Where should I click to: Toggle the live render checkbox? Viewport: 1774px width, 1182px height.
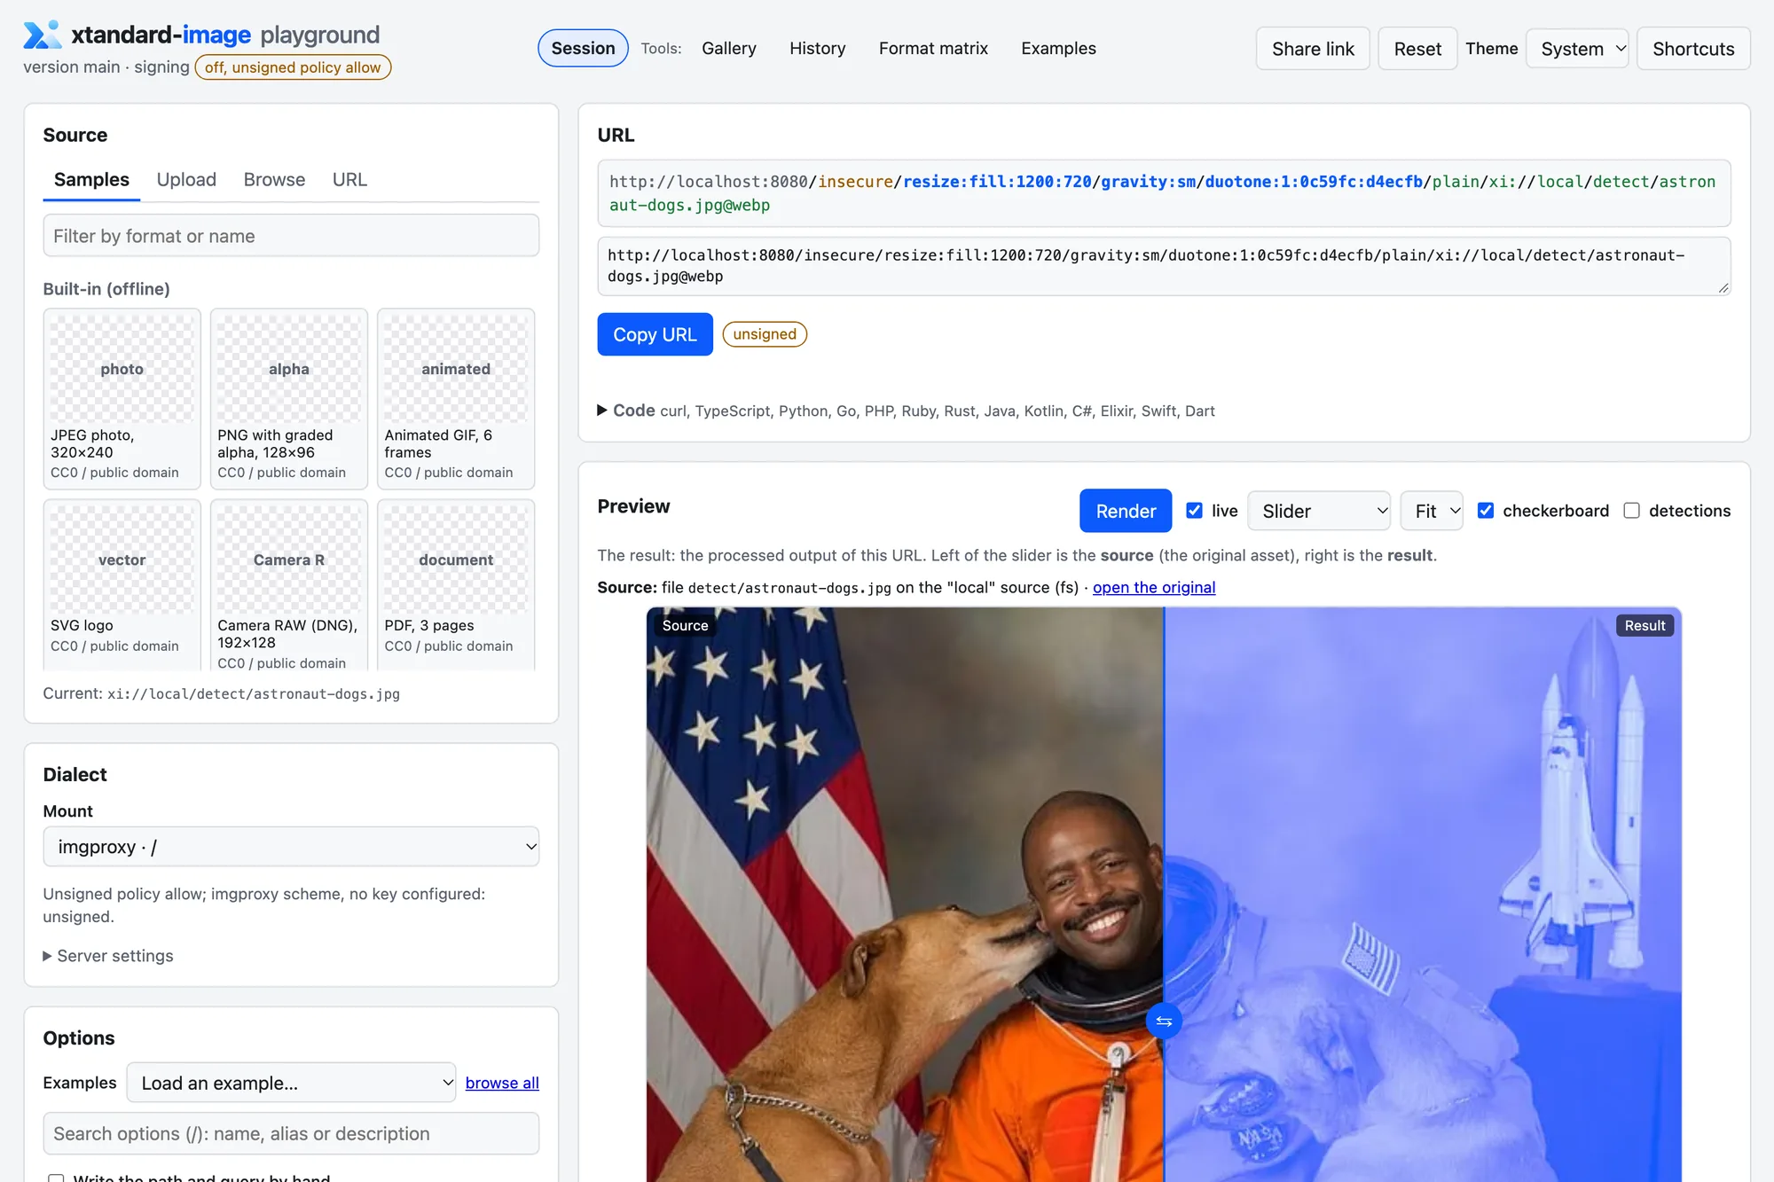pyautogui.click(x=1194, y=511)
